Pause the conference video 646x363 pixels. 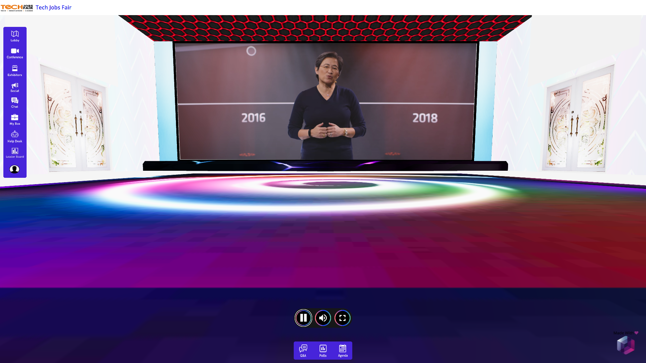[303, 318]
